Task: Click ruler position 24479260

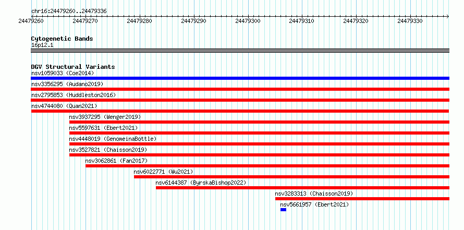Action: (31, 21)
